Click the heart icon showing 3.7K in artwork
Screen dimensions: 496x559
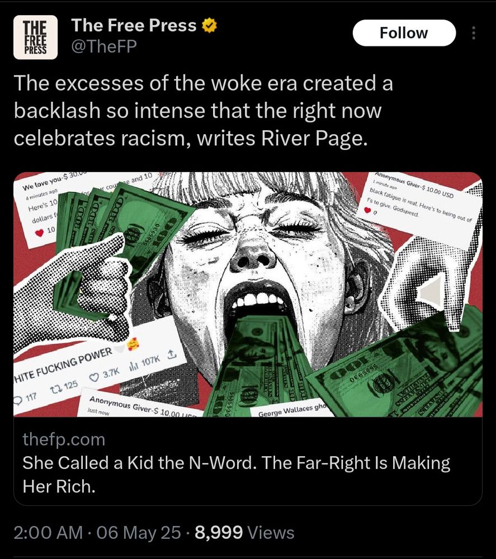coord(95,377)
